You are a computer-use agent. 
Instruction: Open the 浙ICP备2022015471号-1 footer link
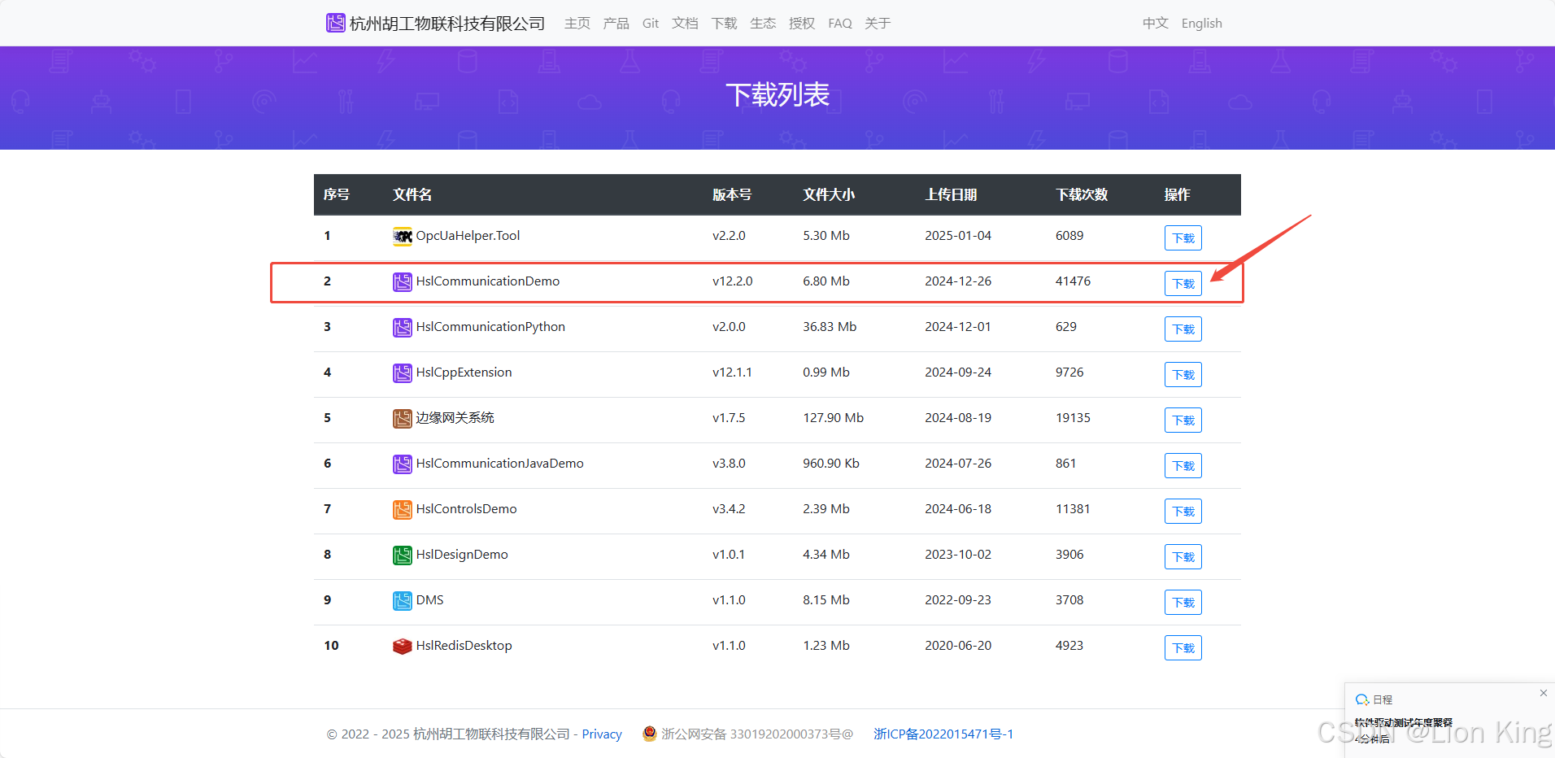(943, 734)
